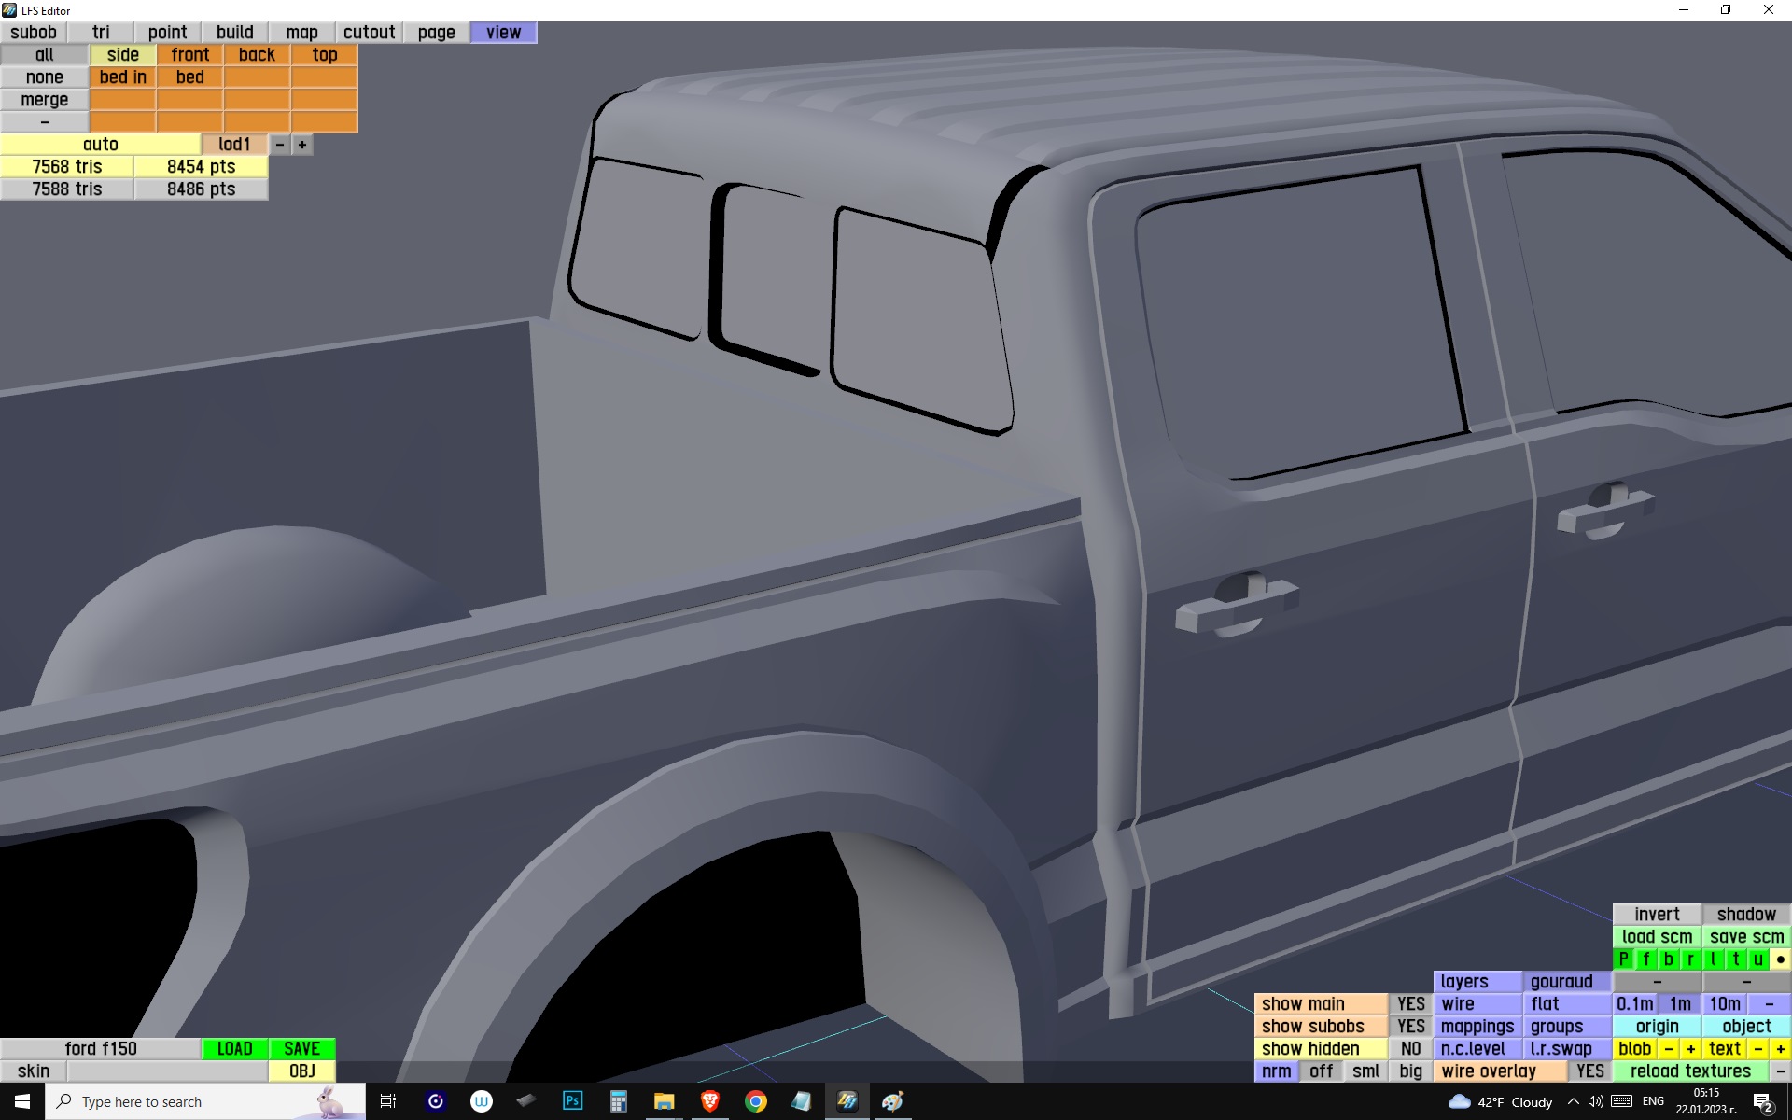Toggle wire overlay YES value
1792x1120 pixels.
click(x=1589, y=1071)
